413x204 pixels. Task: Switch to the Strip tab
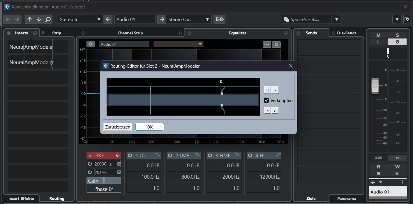point(57,33)
